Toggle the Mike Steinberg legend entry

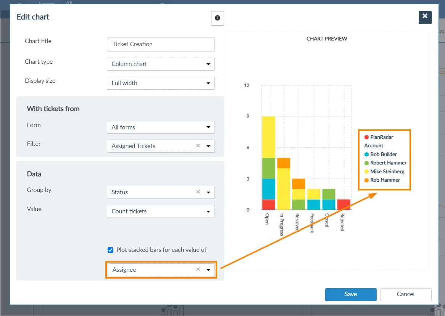point(384,171)
